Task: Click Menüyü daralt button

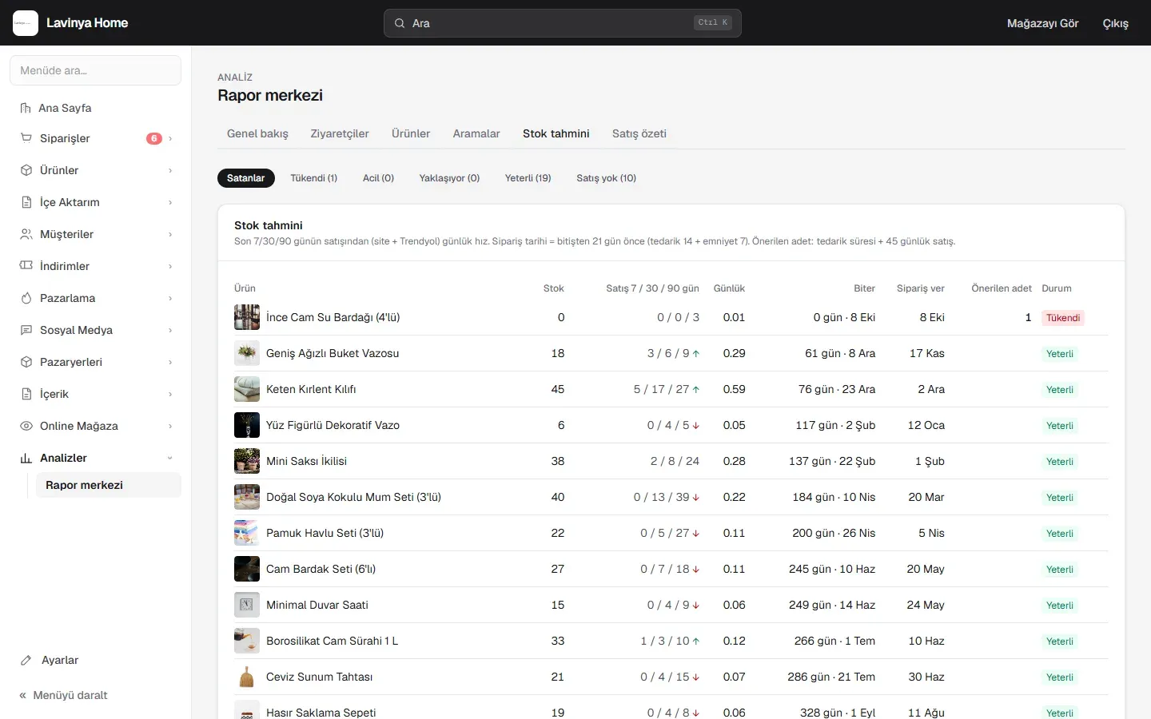Action: coord(64,695)
